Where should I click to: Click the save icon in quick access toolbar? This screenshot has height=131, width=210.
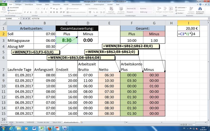pos(4,1)
